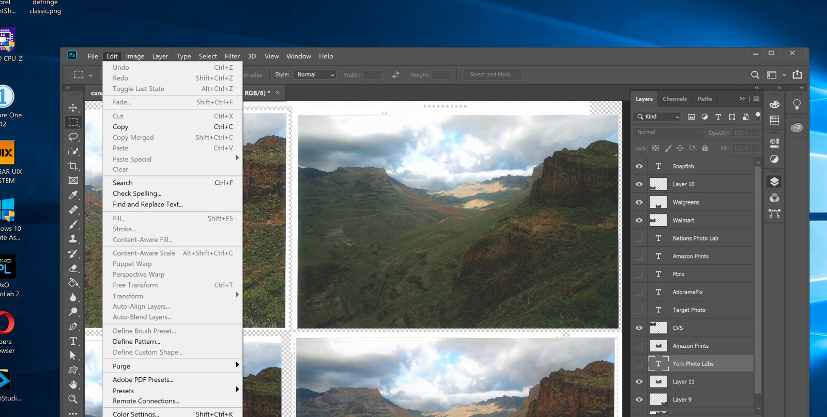827x417 pixels.
Task: Select the Custom Shape tool
Action: 73,370
